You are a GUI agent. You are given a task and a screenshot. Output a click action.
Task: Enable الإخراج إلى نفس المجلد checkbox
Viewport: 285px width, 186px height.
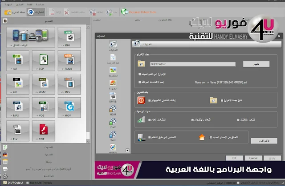point(139,74)
